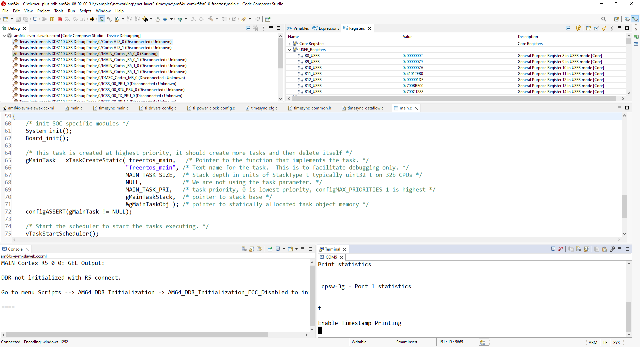Screen dimensions: 640x347
Task: Click the Step Into toolbar icon
Action: tap(67, 19)
